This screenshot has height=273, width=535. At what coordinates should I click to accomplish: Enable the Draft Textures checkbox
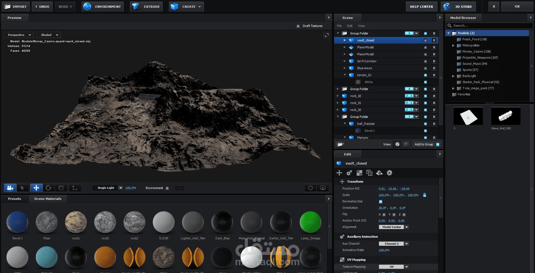tap(298, 26)
